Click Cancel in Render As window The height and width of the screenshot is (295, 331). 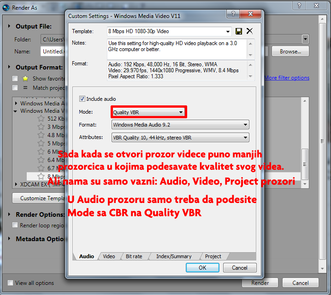click(x=300, y=283)
